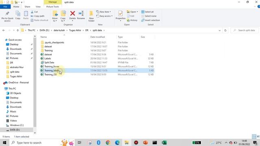
Task: Go back with the Back arrow
Action: (x=4, y=30)
